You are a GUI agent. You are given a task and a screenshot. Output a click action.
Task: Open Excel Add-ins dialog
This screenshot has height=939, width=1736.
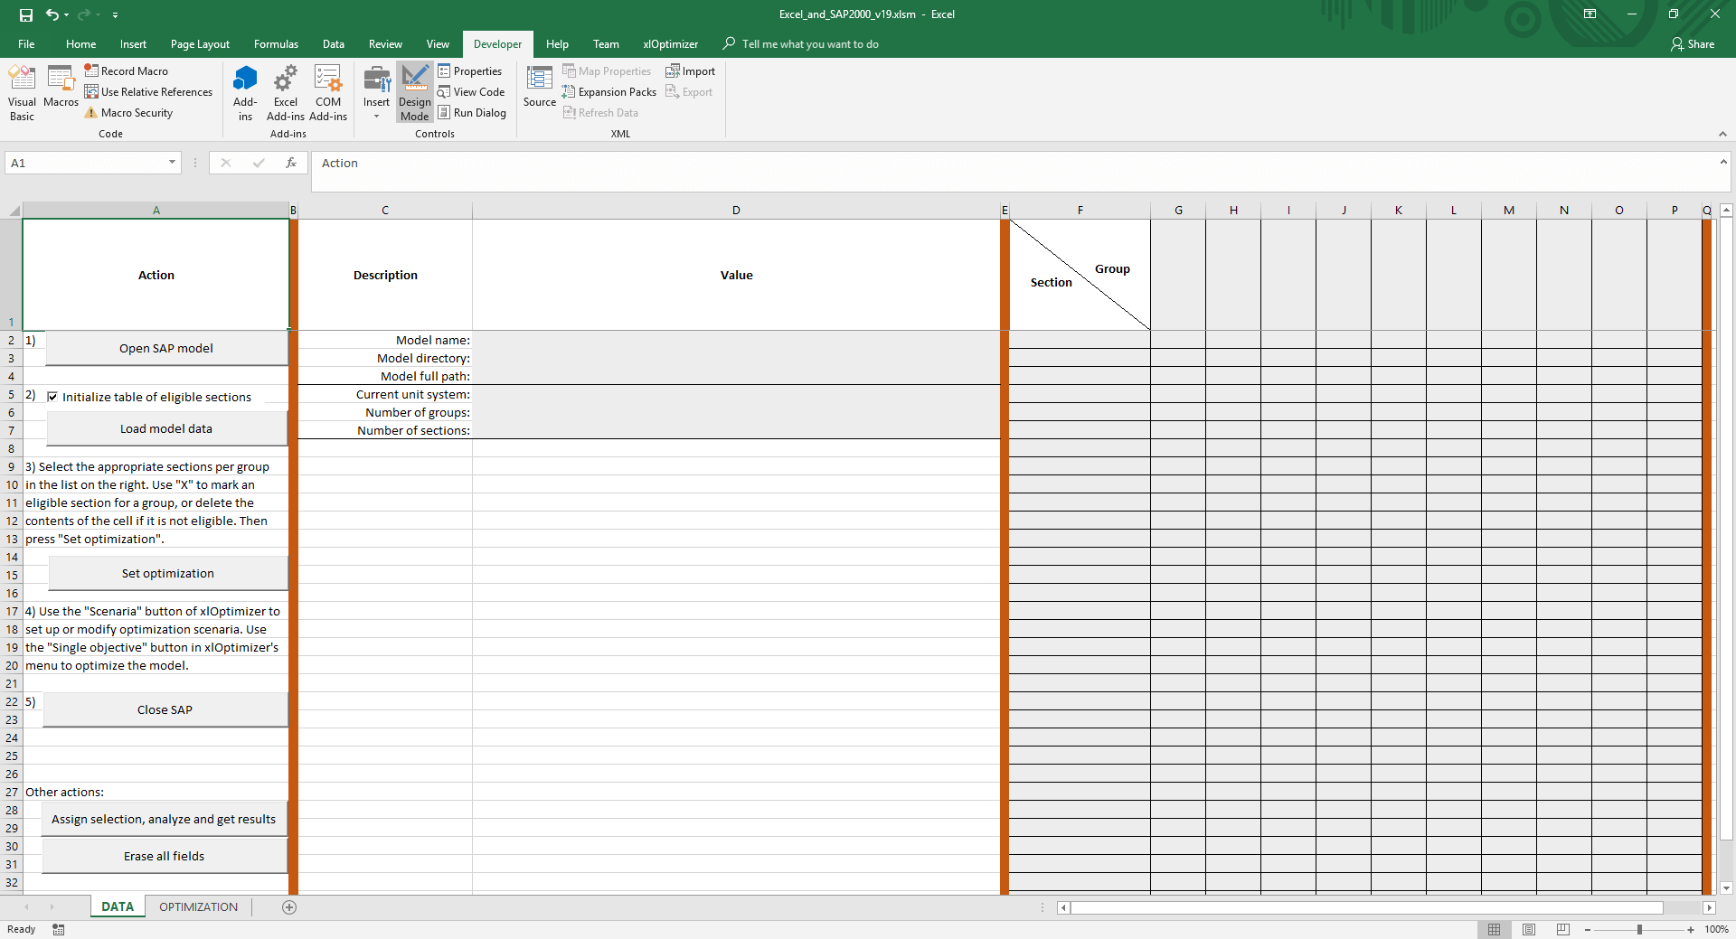285,92
